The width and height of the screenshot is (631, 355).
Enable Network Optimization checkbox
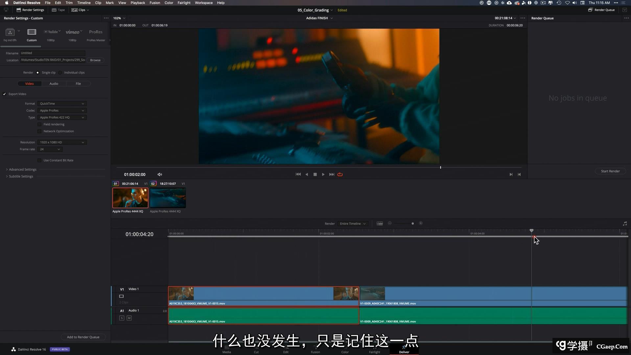tap(39, 131)
